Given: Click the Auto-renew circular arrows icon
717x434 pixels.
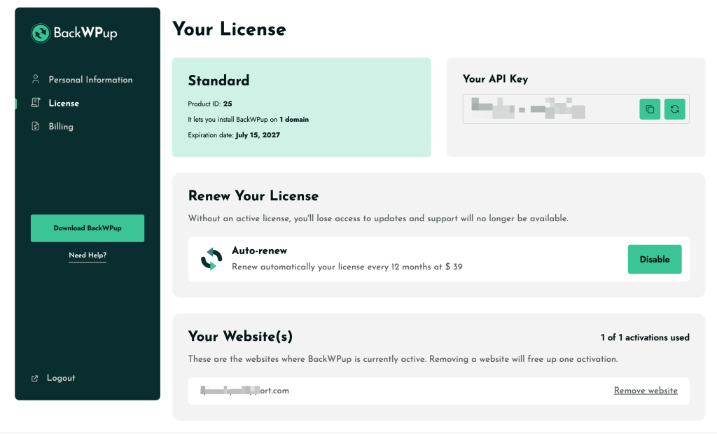Looking at the screenshot, I should tap(211, 259).
